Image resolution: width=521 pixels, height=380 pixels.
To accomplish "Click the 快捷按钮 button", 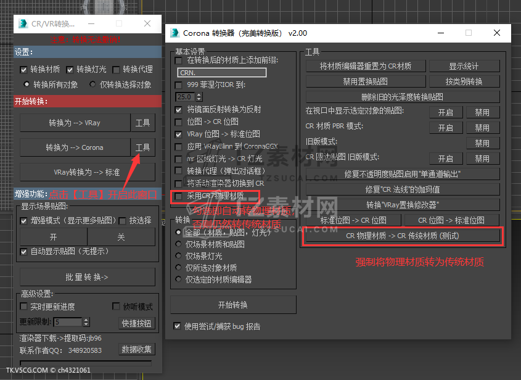I will pos(136,323).
